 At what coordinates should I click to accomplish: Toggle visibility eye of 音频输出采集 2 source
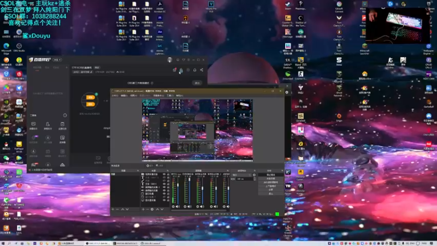pyautogui.click(x=164, y=187)
